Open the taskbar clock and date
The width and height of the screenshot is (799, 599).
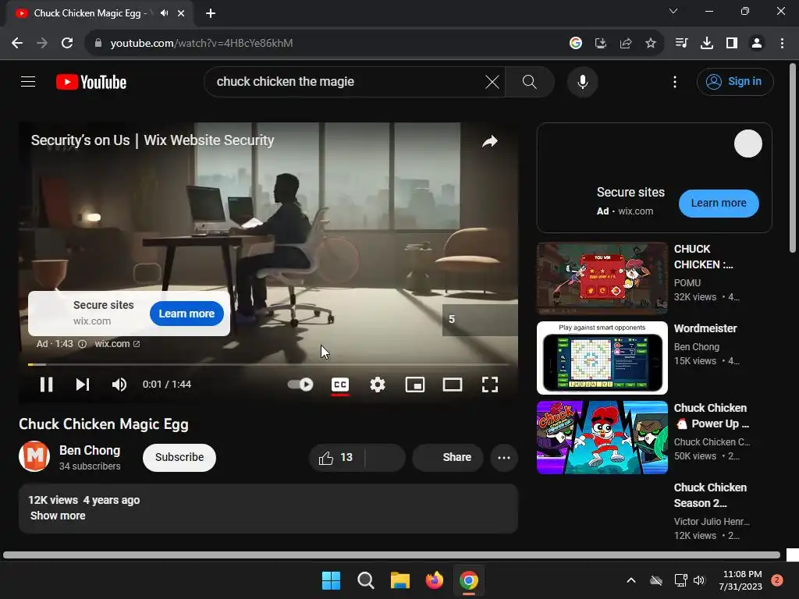[742, 580]
